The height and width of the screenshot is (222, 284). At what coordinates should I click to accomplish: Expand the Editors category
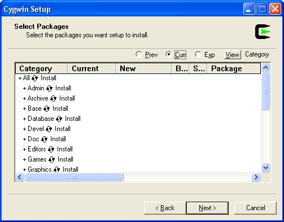tap(24, 149)
